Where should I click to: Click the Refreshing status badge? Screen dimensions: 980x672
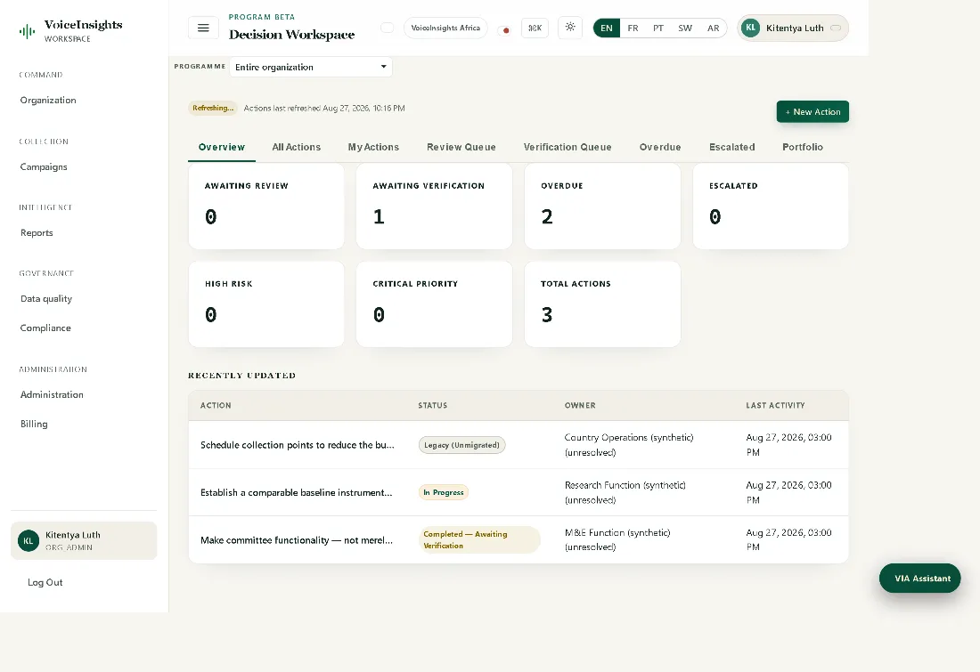pos(213,108)
